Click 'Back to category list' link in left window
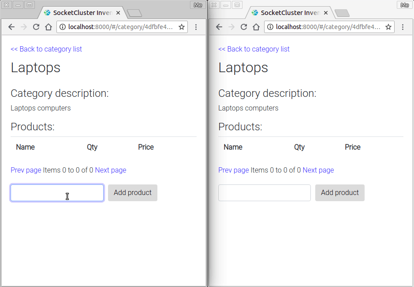 click(46, 49)
